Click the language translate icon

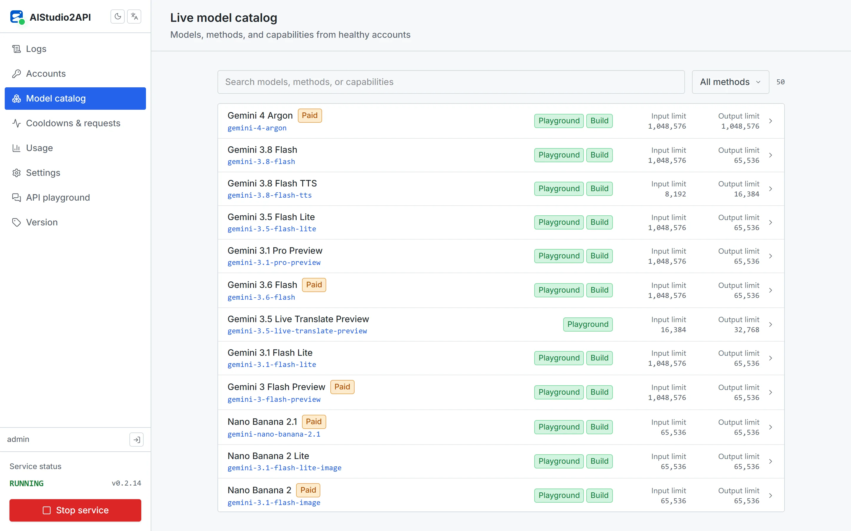134,17
